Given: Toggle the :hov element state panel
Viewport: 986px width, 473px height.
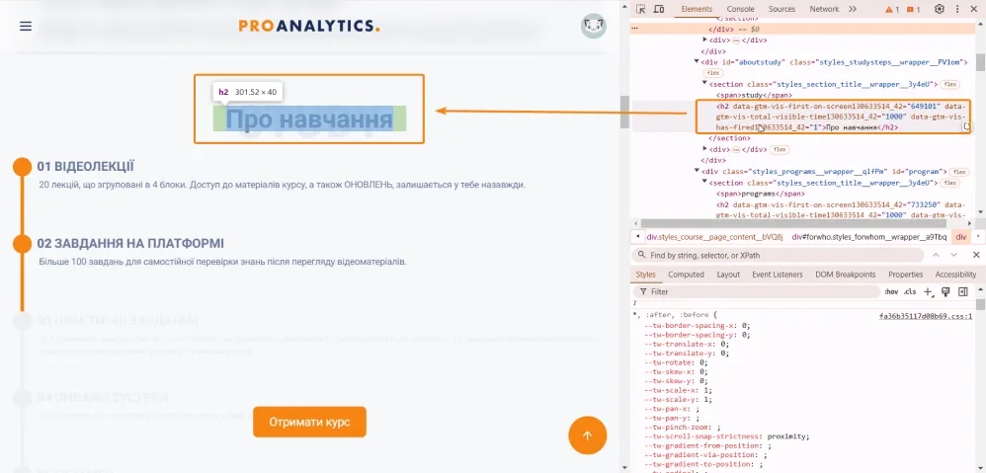Looking at the screenshot, I should tap(891, 292).
